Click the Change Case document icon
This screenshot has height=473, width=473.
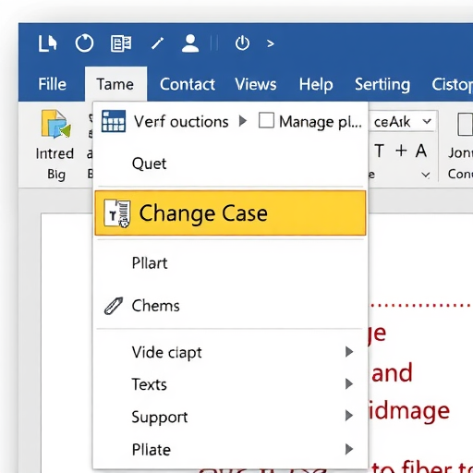point(117,213)
